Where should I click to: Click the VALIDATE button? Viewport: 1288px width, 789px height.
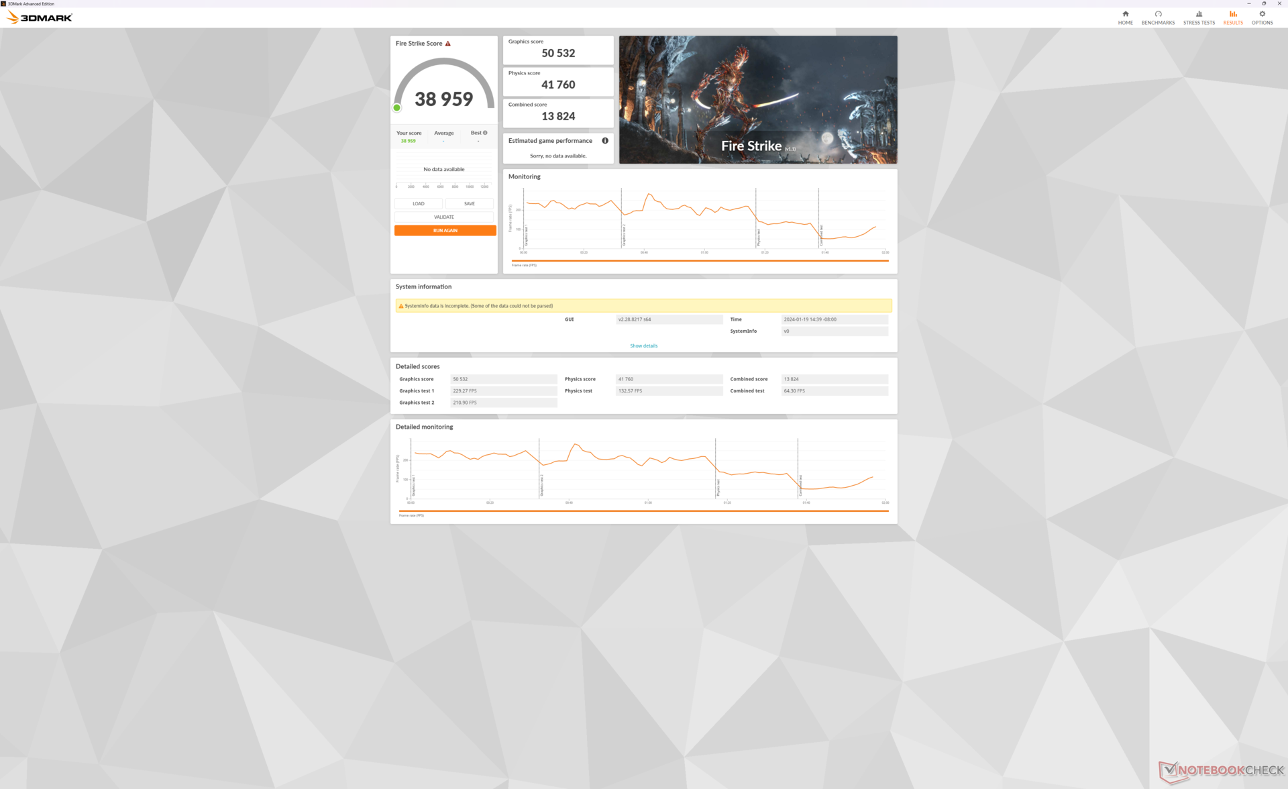point(444,217)
